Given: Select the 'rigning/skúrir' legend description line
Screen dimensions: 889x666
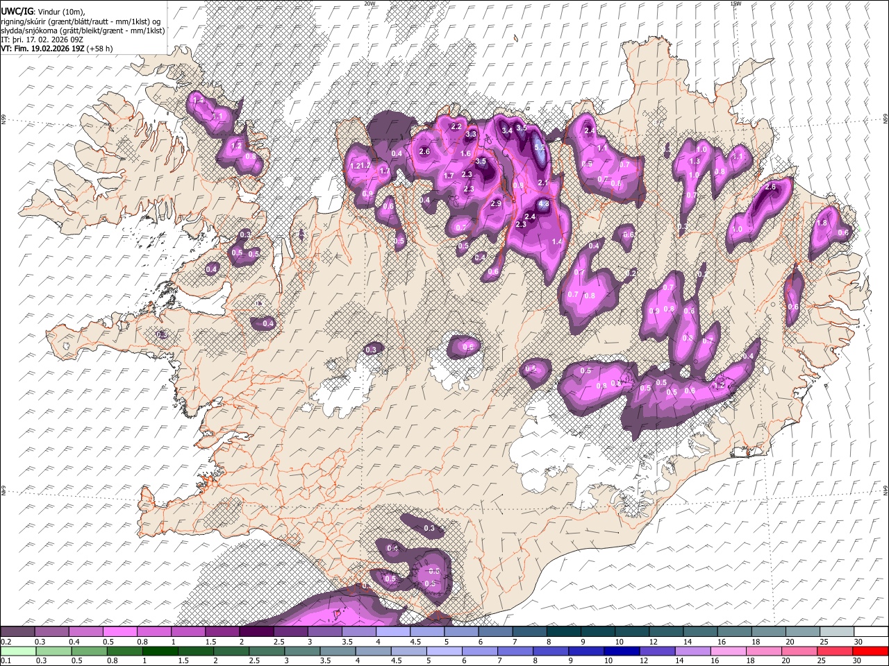Looking at the screenshot, I should tap(81, 21).
